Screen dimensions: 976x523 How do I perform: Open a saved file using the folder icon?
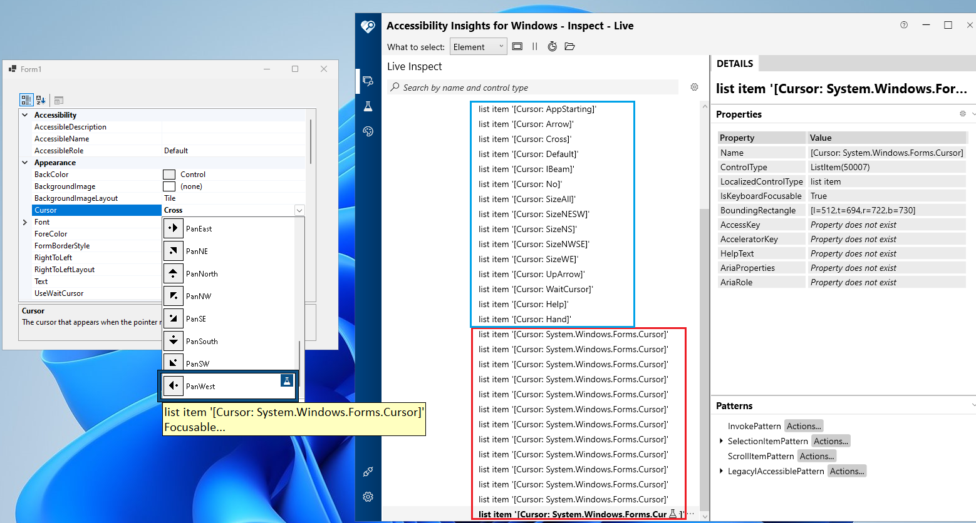point(569,46)
